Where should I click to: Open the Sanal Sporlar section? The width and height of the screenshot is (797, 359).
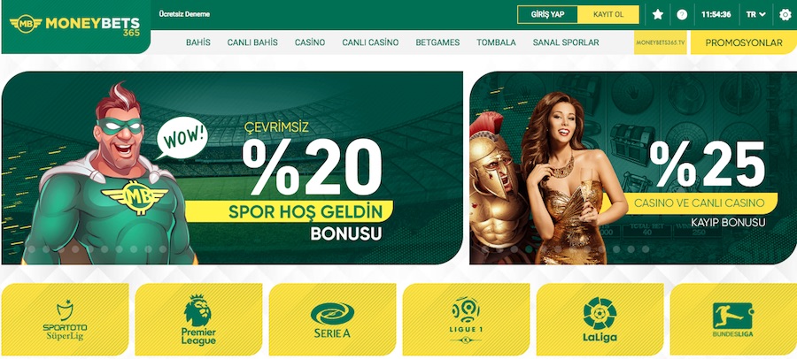(566, 42)
